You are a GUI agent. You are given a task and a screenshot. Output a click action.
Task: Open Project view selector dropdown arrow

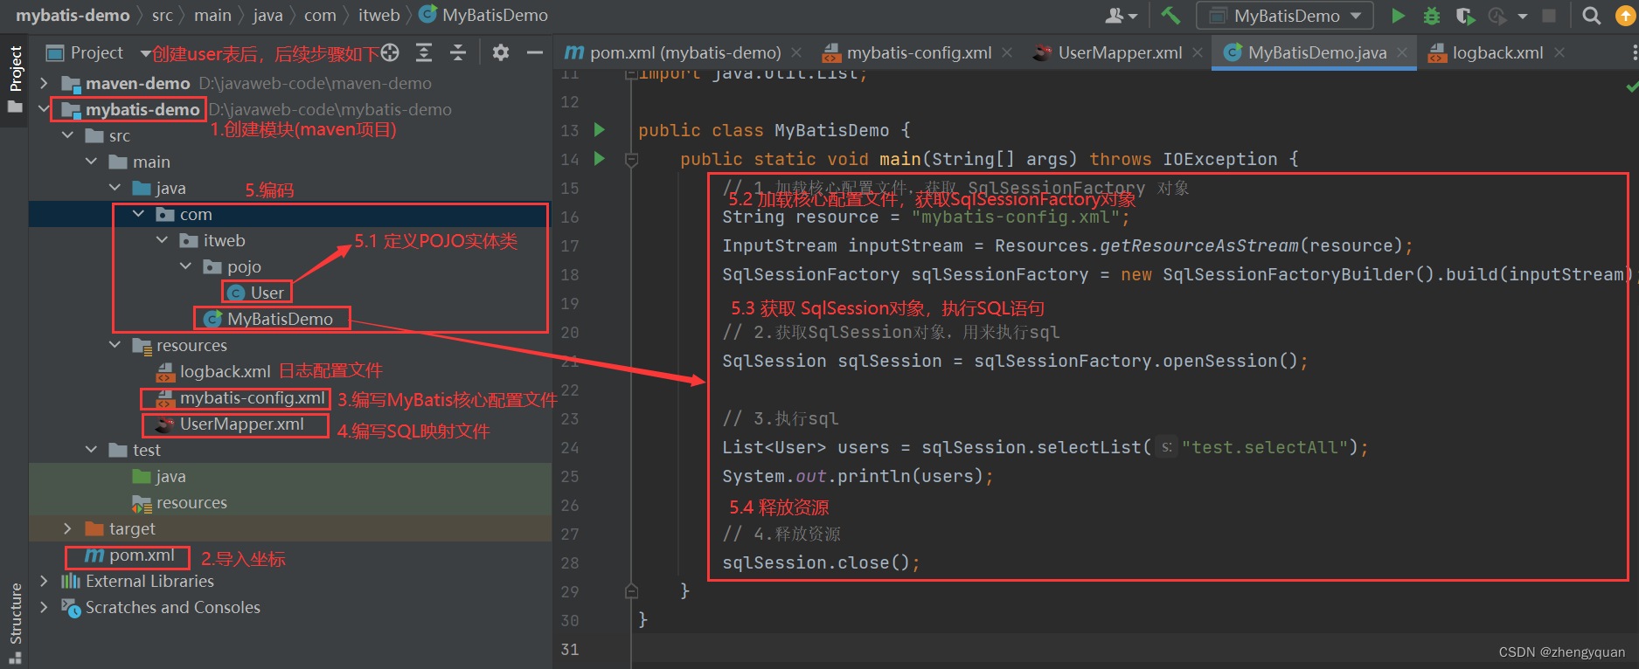click(x=145, y=53)
